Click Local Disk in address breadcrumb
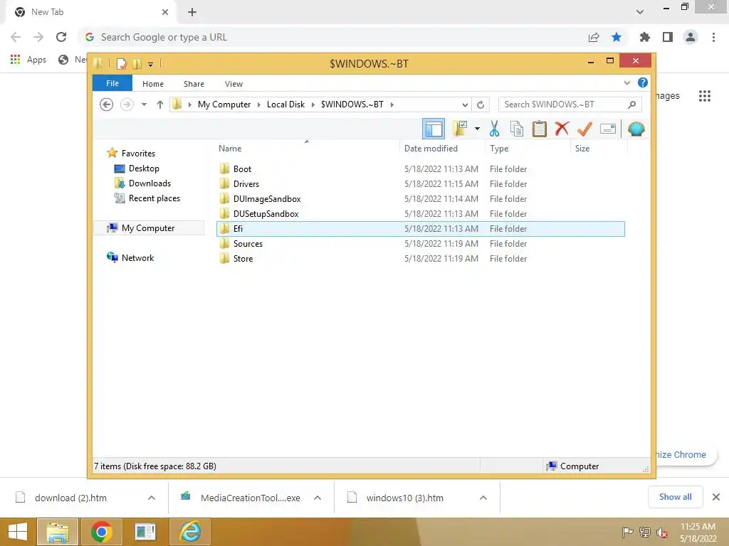Screen dimensions: 729x546 285,105
